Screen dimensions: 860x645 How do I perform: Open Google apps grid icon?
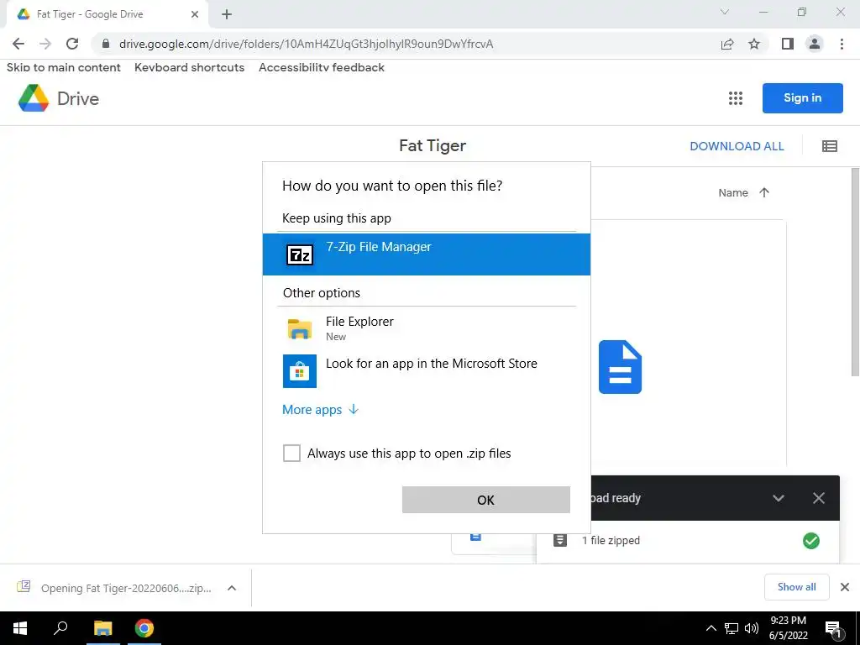click(736, 98)
